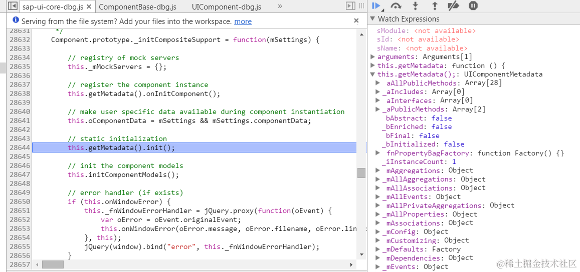Image resolution: width=580 pixels, height=272 pixels.
Task: Click the horizontal scroll right arrow
Action: coord(351,264)
